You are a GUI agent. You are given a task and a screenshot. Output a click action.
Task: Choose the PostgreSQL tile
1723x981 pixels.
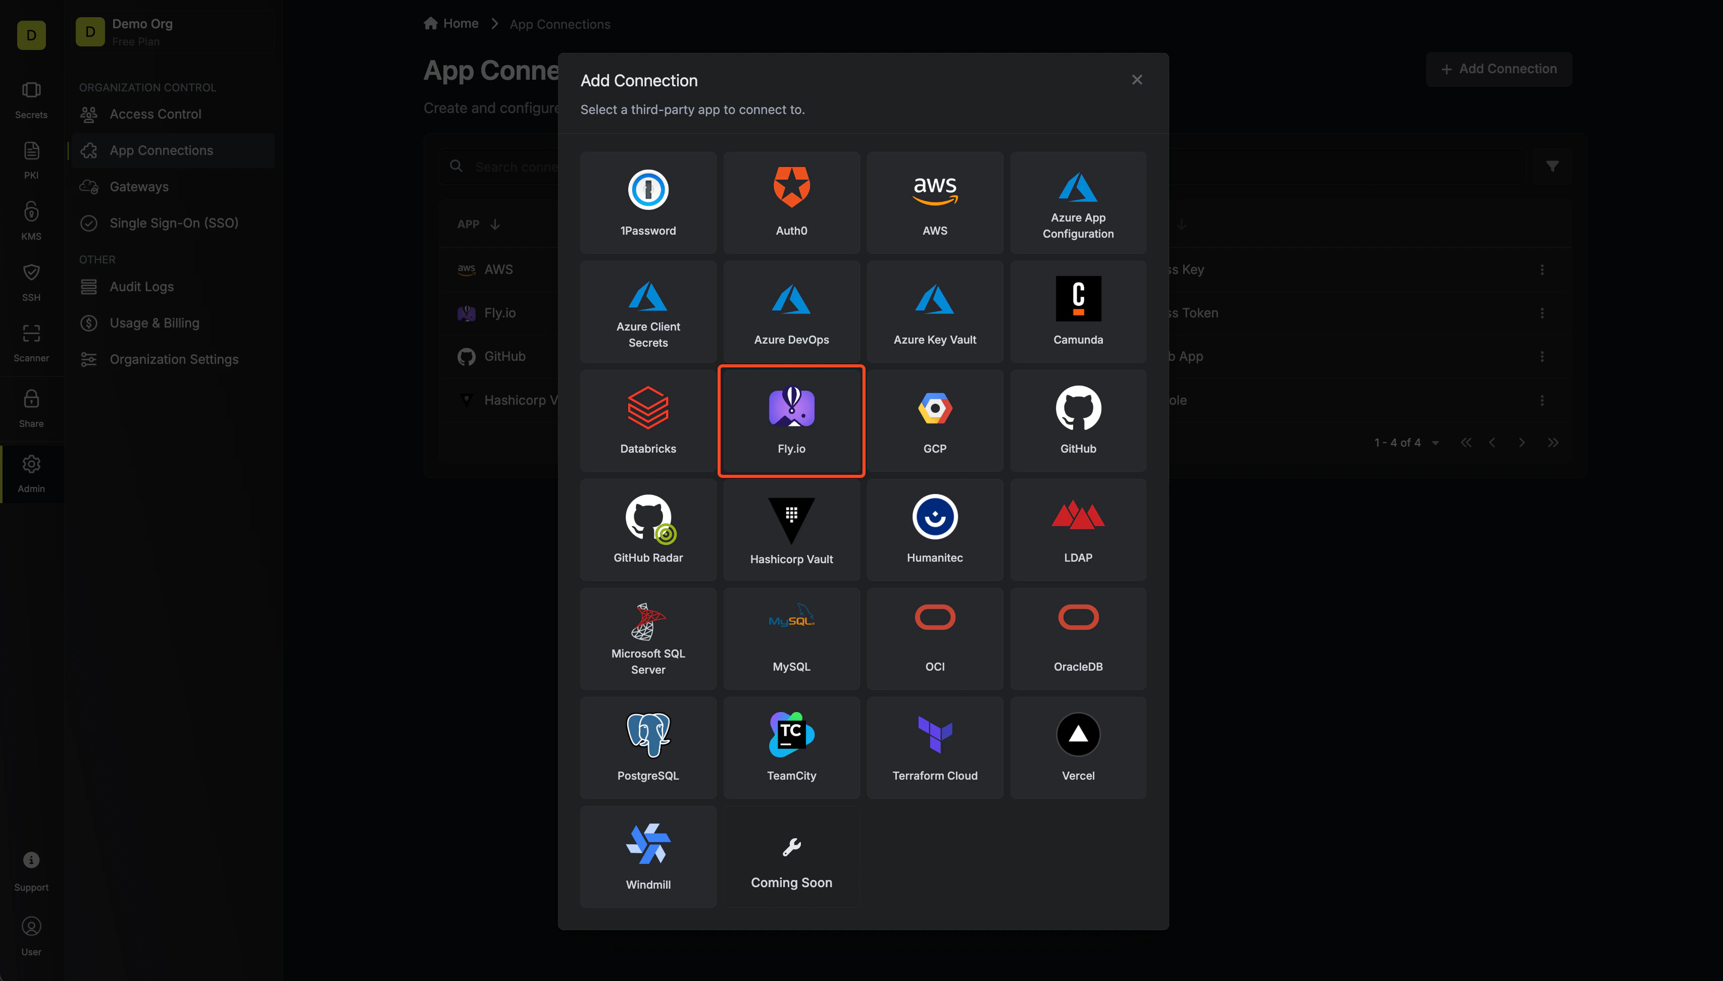point(648,748)
